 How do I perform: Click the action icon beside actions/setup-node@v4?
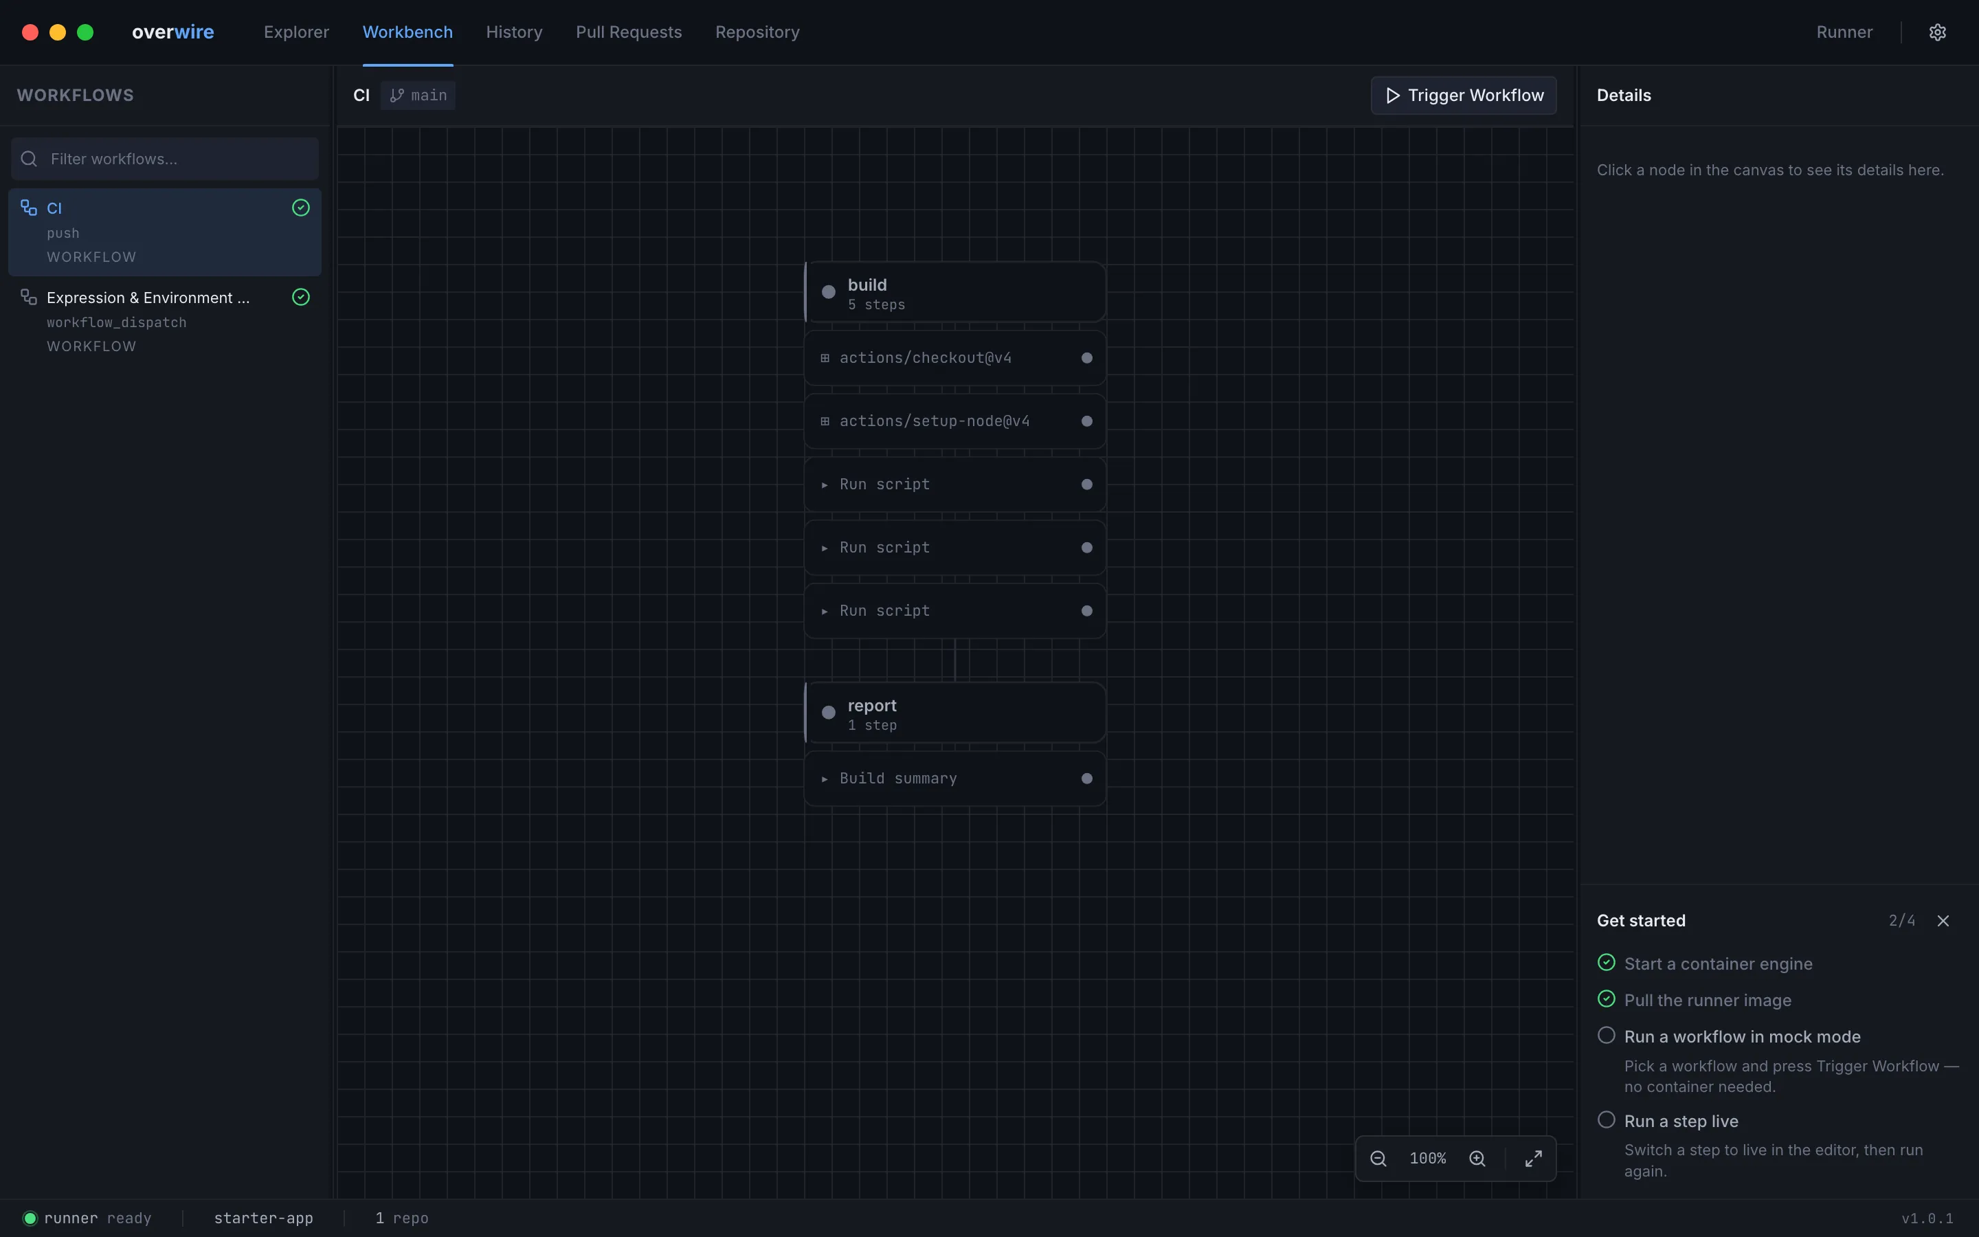click(825, 421)
